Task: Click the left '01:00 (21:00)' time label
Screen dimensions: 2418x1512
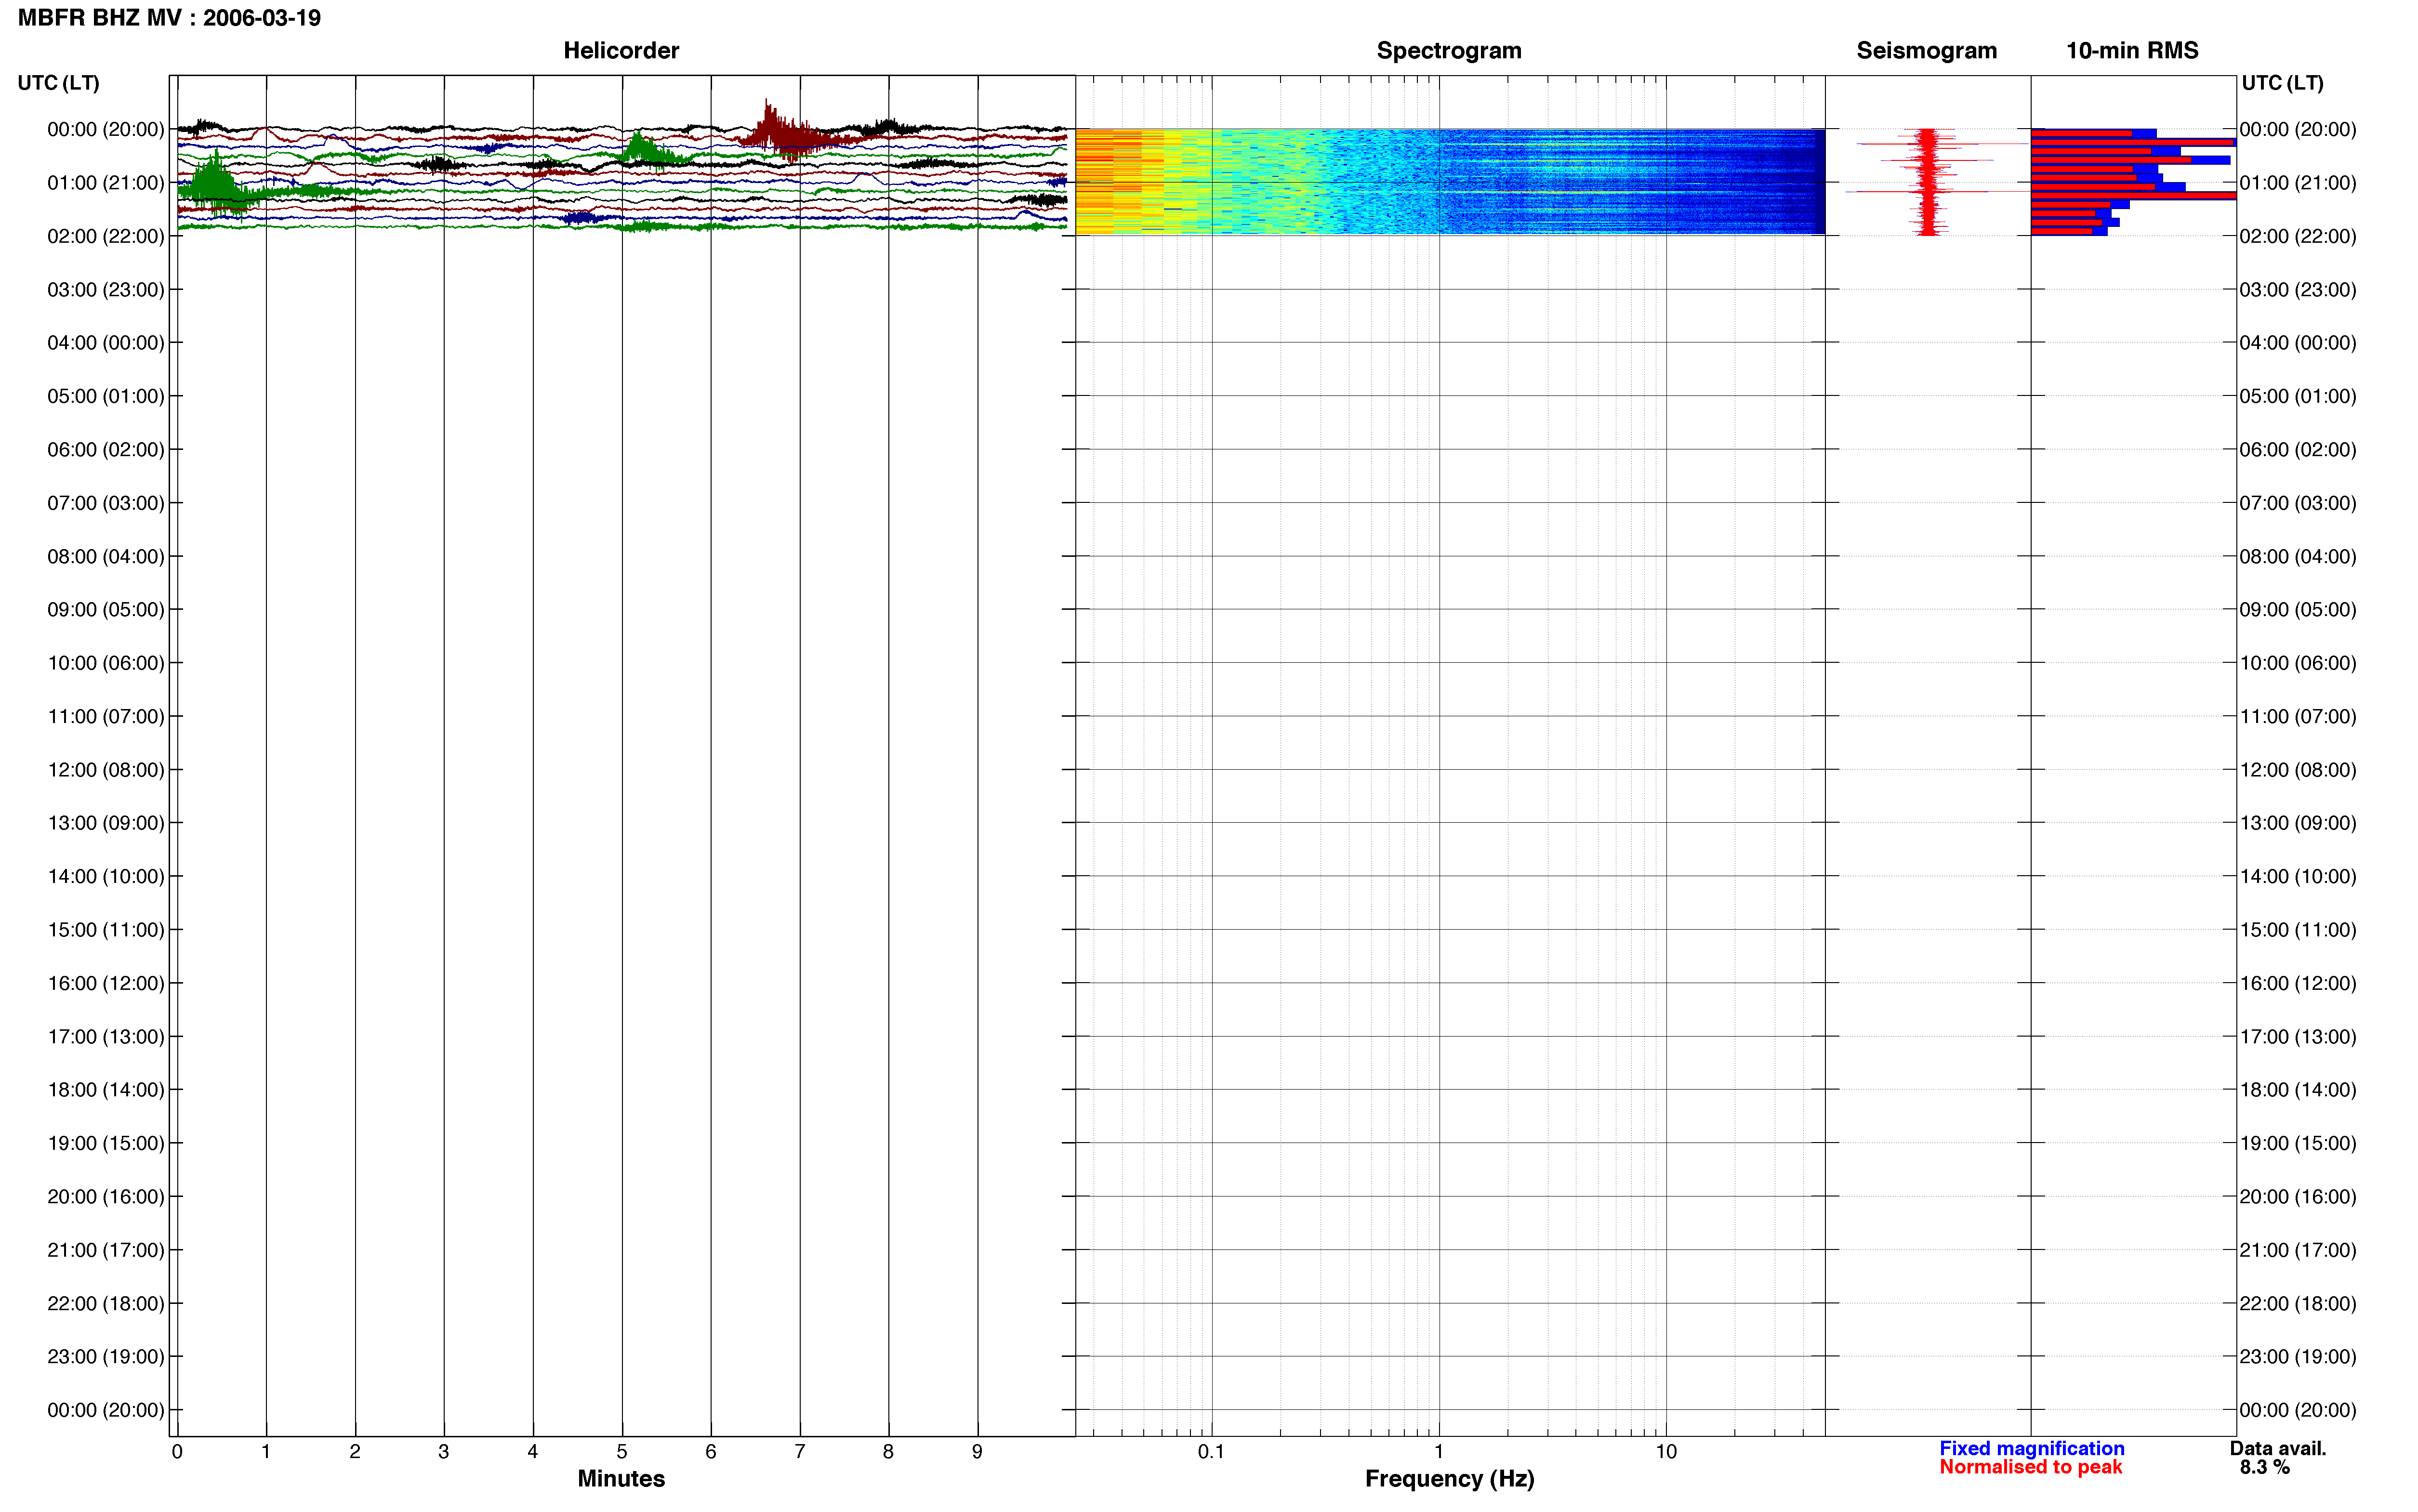Action: [x=106, y=183]
